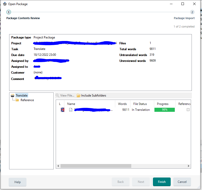Image resolution: width=202 pixels, height=190 pixels.
Task: Click the Next button
Action: coord(141,182)
